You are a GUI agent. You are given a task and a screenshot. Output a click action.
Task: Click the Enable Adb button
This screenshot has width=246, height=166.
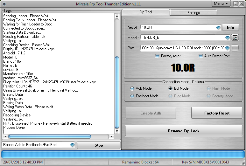(x=151, y=113)
